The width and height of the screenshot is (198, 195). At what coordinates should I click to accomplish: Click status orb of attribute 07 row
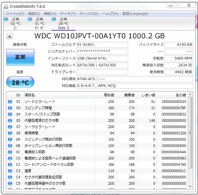click(x=10, y=127)
